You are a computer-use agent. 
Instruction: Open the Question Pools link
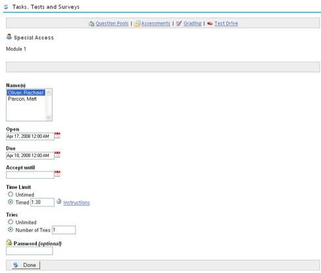[112, 23]
